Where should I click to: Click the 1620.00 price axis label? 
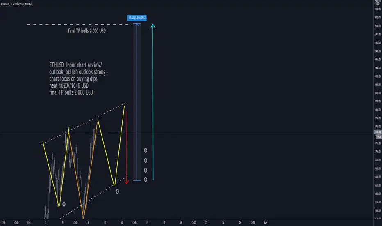point(378,185)
